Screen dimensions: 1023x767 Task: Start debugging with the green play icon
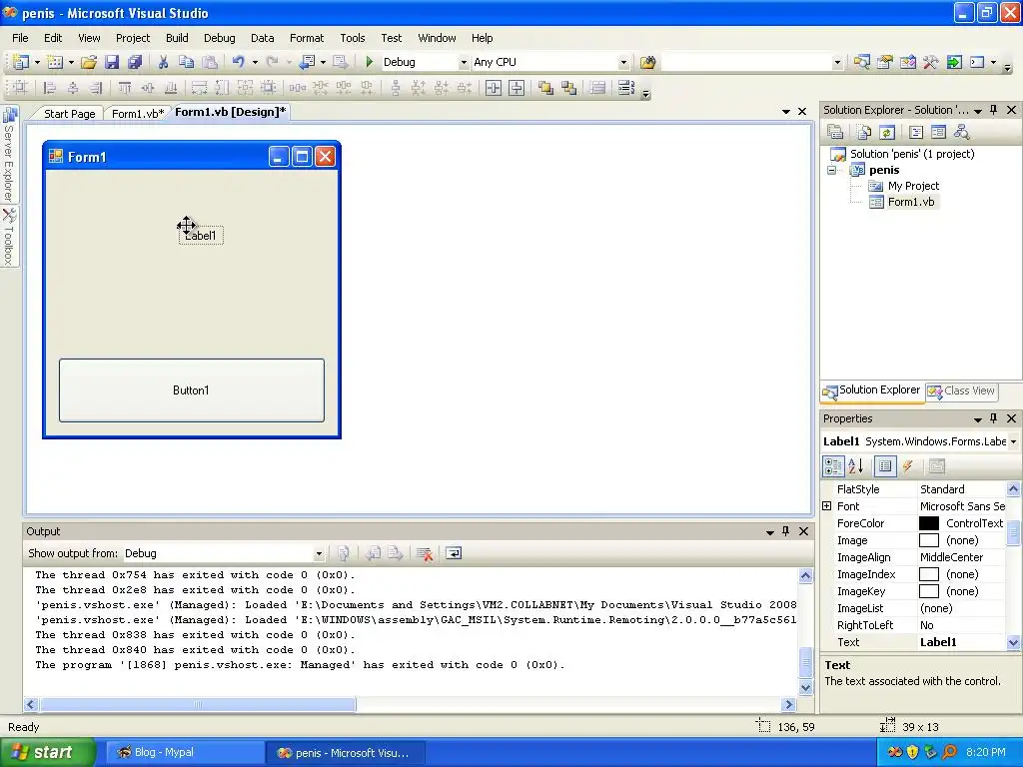coord(370,62)
